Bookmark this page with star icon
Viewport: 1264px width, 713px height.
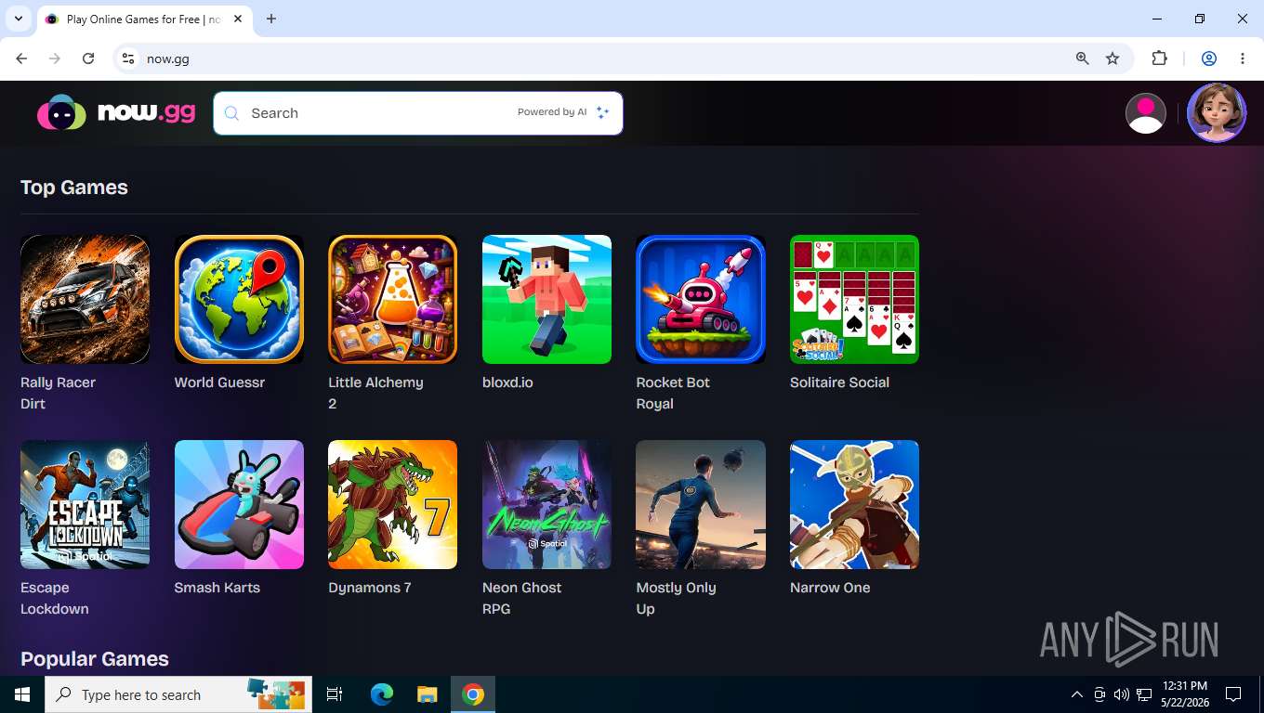[1113, 58]
